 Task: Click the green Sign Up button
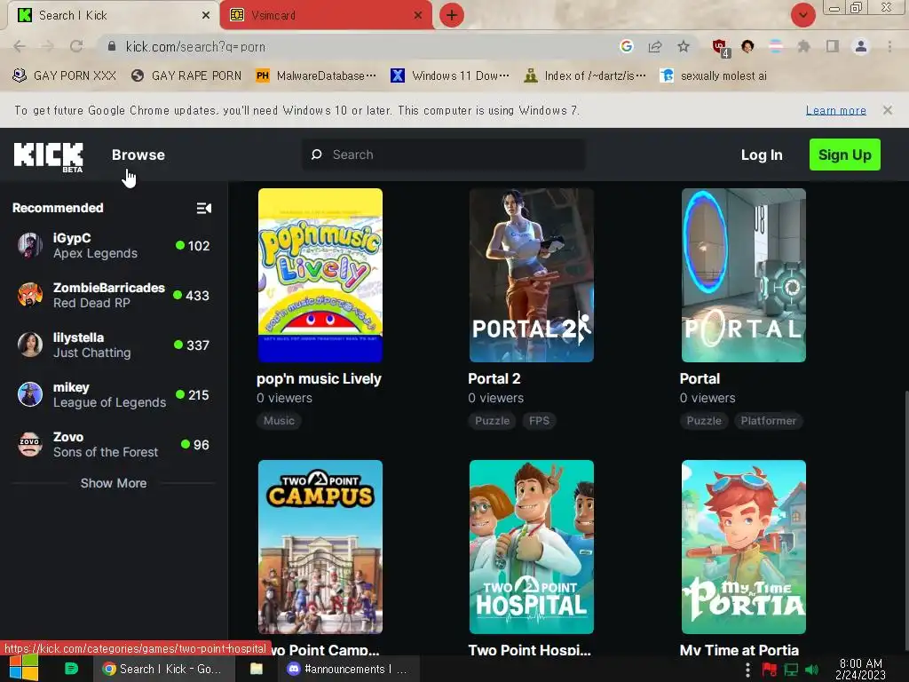845,155
